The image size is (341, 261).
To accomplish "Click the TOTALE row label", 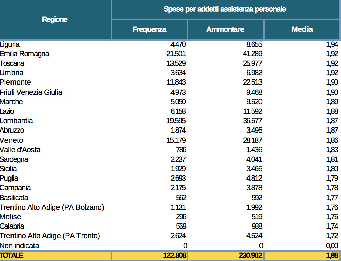I will tap(12, 255).
